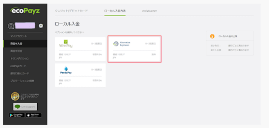Switch to ローカル入金方法 tab
Viewport: 269px width, 128px height.
tap(115, 11)
